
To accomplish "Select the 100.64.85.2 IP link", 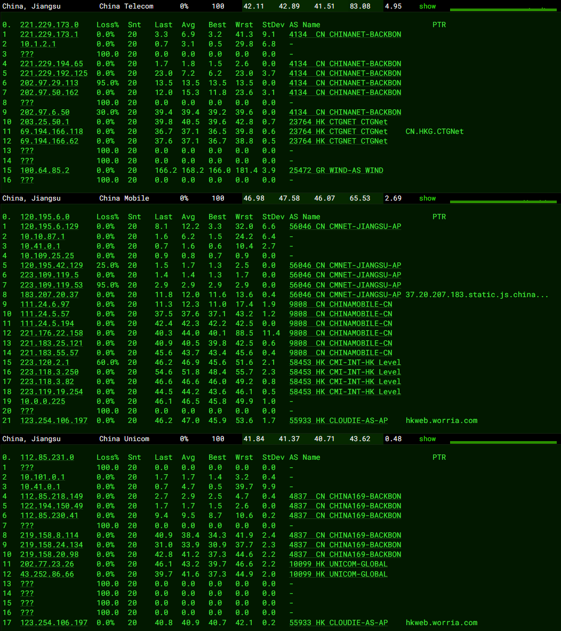I will (x=45, y=171).
